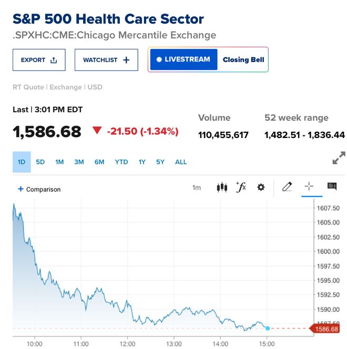This screenshot has width=347, height=349.
Task: Expand chart to full screen
Action: pos(339,158)
